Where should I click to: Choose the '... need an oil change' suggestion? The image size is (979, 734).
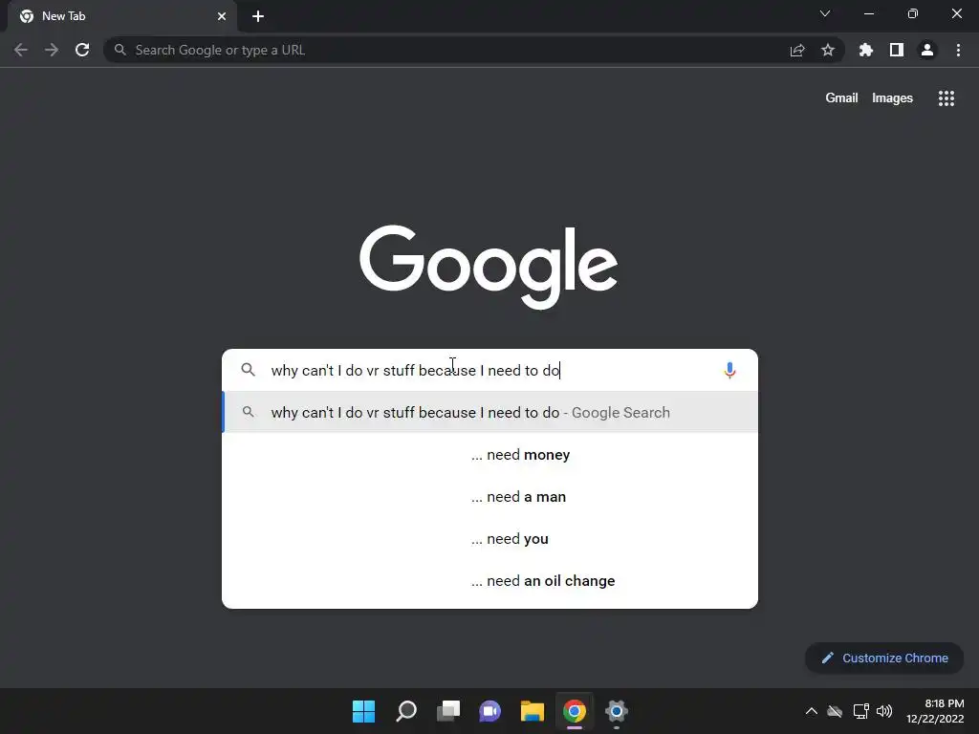coord(489,580)
